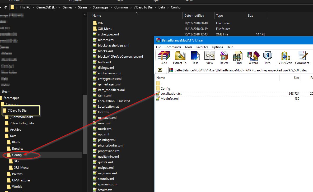Select recipes.xml in Explorer list
This screenshot has height=192, width=313.
click(x=106, y=168)
